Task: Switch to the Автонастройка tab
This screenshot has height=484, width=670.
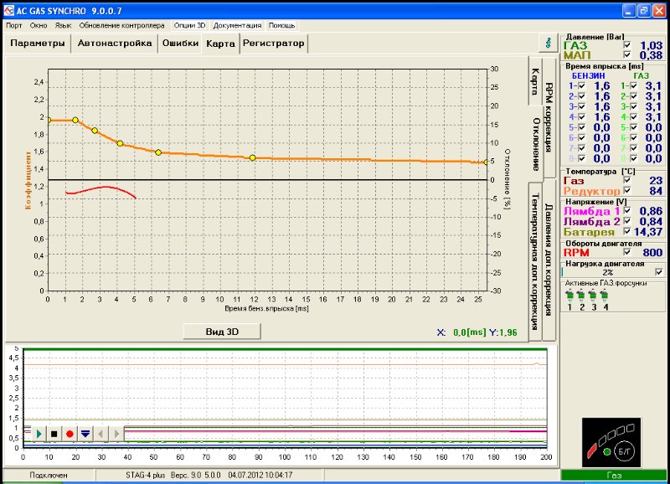Action: coord(114,43)
